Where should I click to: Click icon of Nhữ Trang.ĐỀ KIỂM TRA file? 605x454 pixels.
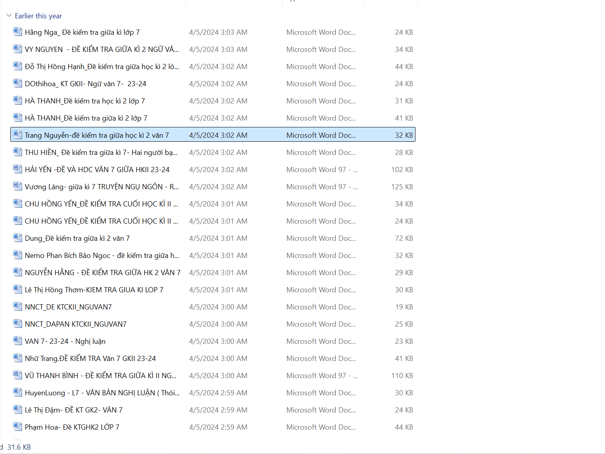click(x=18, y=358)
